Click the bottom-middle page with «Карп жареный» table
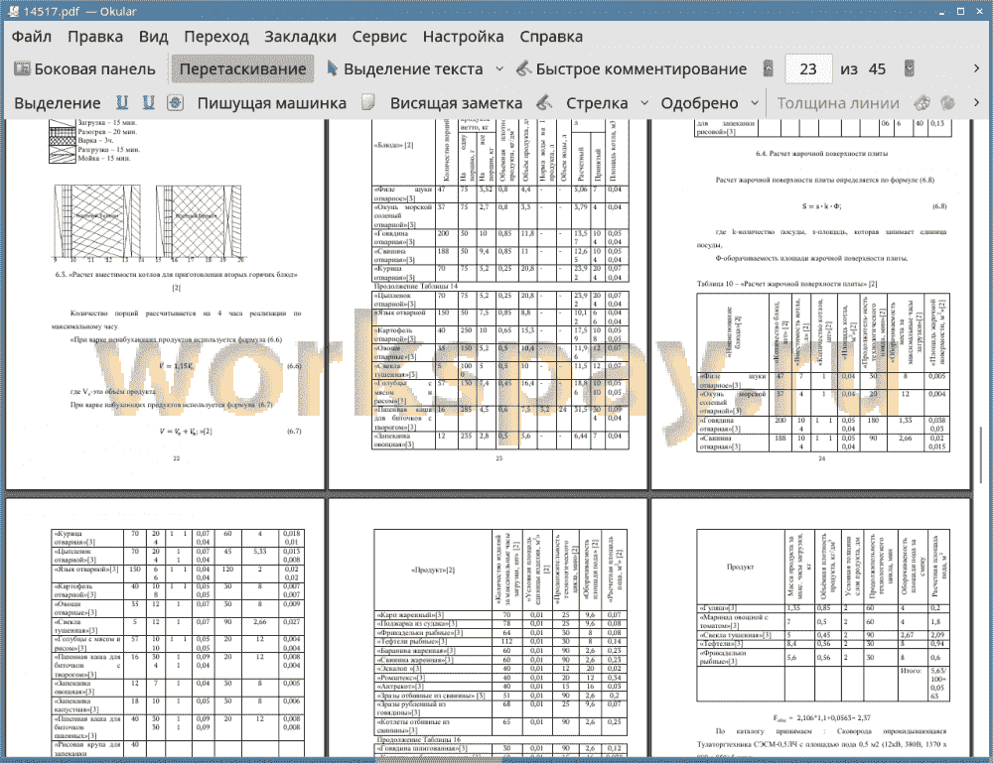 (488, 628)
